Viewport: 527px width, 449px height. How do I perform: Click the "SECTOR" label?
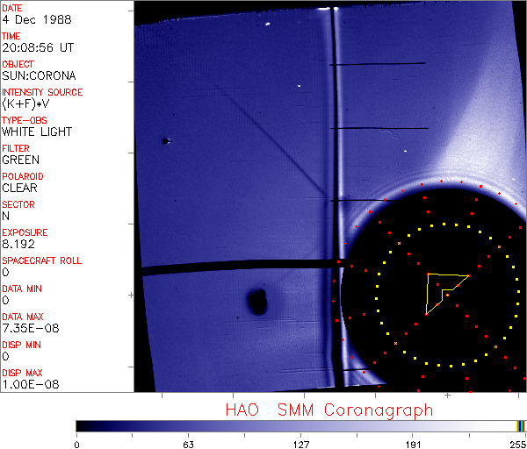pyautogui.click(x=18, y=204)
